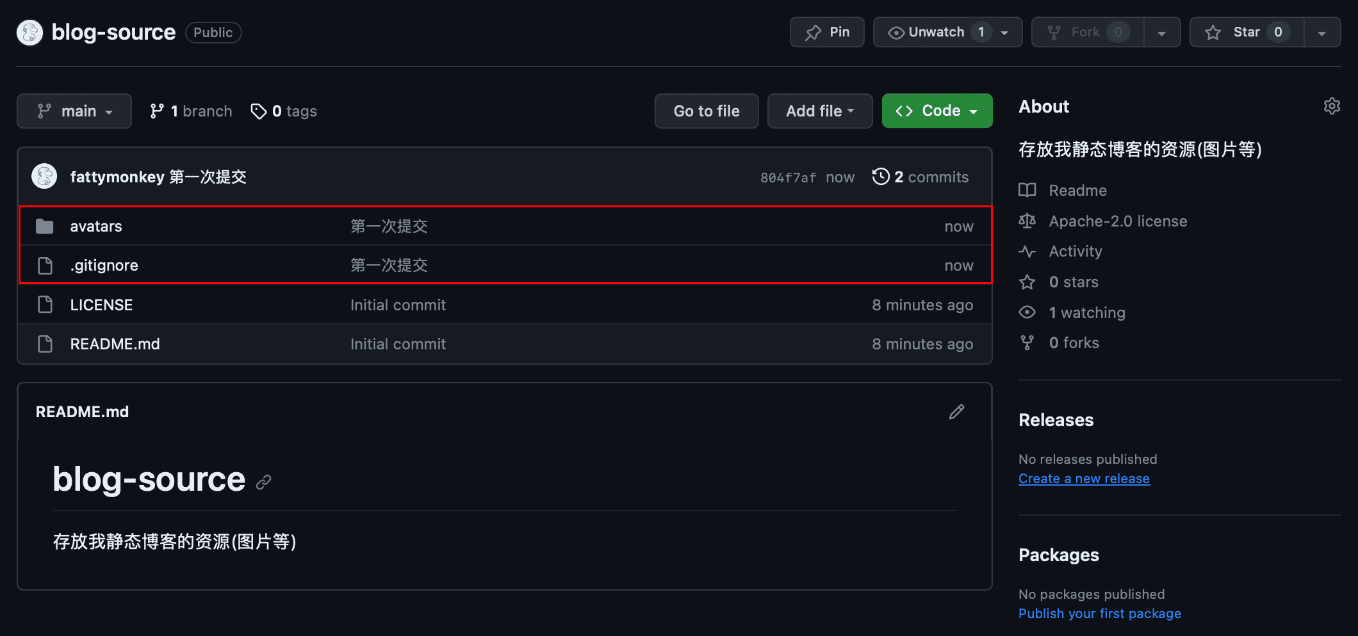The height and width of the screenshot is (636, 1358).
Task: Open the Star lists dropdown arrow
Action: [x=1322, y=32]
